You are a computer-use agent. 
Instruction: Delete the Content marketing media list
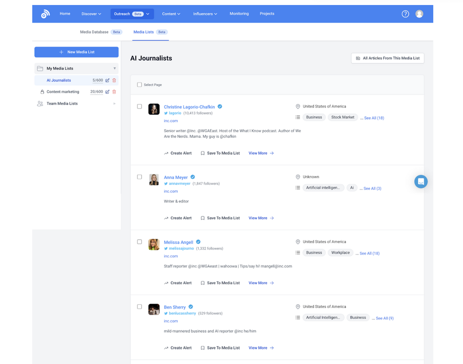[114, 92]
